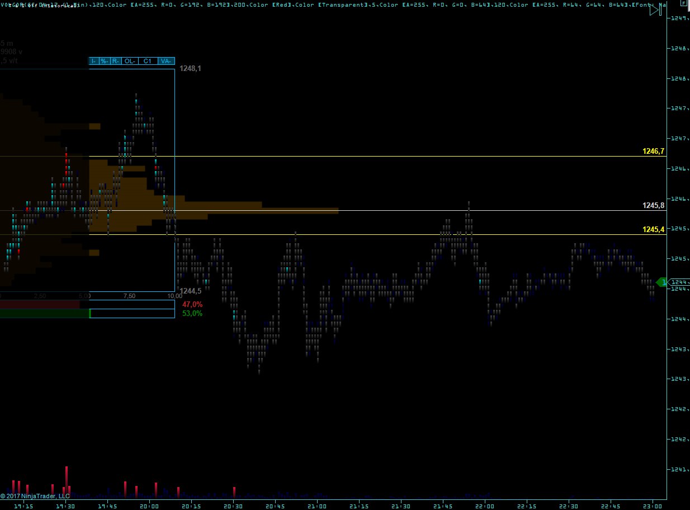Toggle the VA- value area button
690x510 pixels.
(x=166, y=61)
